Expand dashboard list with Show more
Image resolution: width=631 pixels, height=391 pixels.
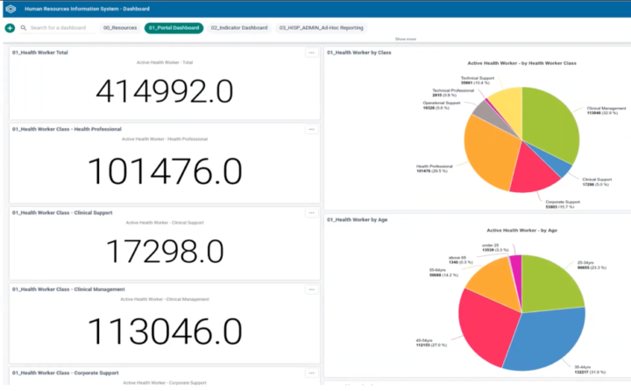tap(405, 39)
